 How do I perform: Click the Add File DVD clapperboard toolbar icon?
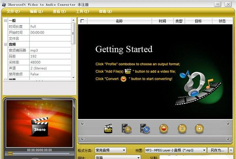108,128
